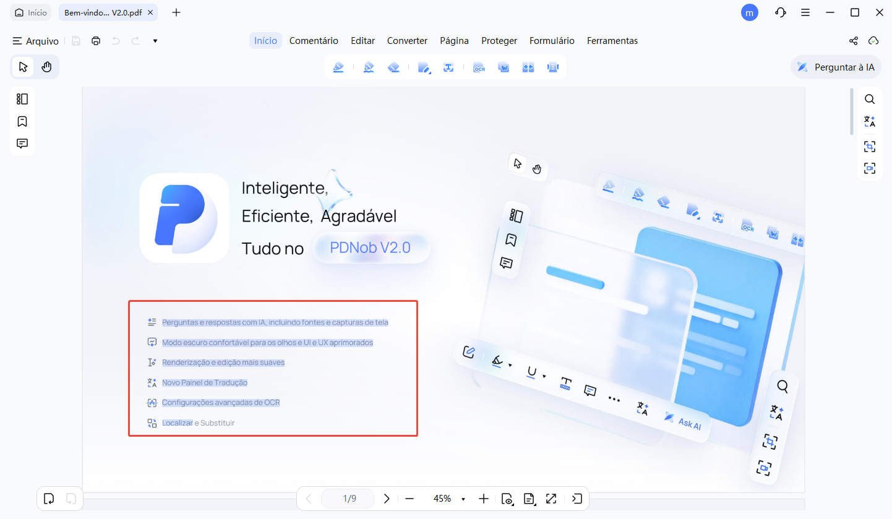892x519 pixels.
Task: Open the bookmarks panel icon
Action: pos(22,121)
